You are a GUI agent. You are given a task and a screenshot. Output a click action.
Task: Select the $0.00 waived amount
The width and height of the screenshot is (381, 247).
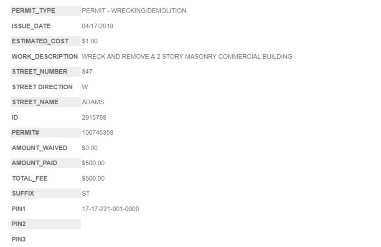click(x=90, y=148)
